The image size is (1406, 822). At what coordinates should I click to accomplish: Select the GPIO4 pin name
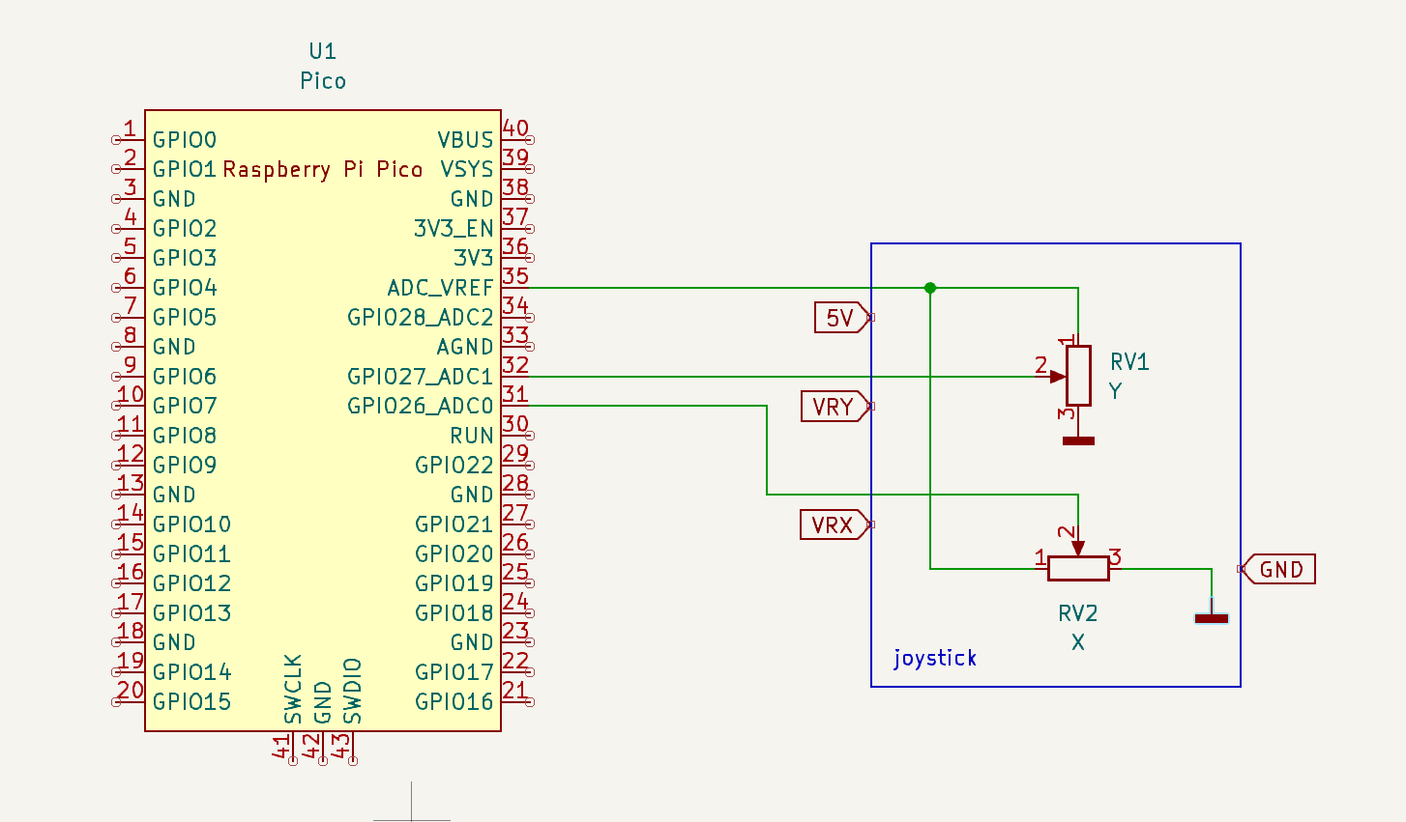tap(185, 288)
